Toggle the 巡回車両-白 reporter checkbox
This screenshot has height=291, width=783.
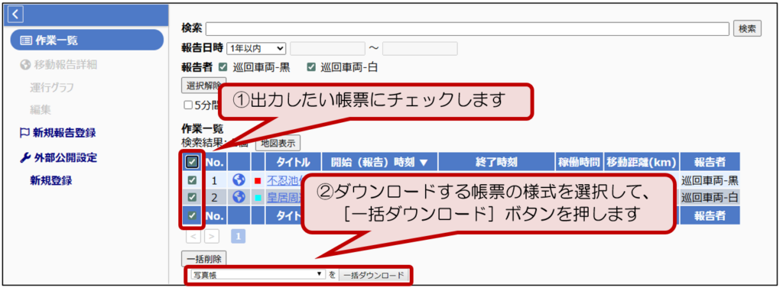coord(312,67)
